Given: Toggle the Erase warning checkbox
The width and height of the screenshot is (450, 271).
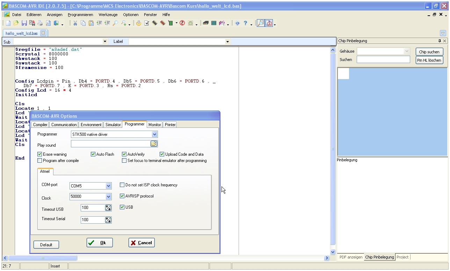Looking at the screenshot, I should click(39, 154).
